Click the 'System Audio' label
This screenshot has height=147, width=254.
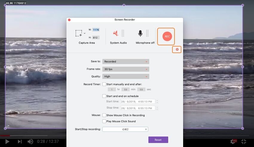[x=118, y=43]
